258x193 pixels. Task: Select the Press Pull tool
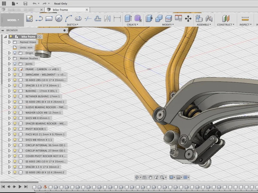149,18
